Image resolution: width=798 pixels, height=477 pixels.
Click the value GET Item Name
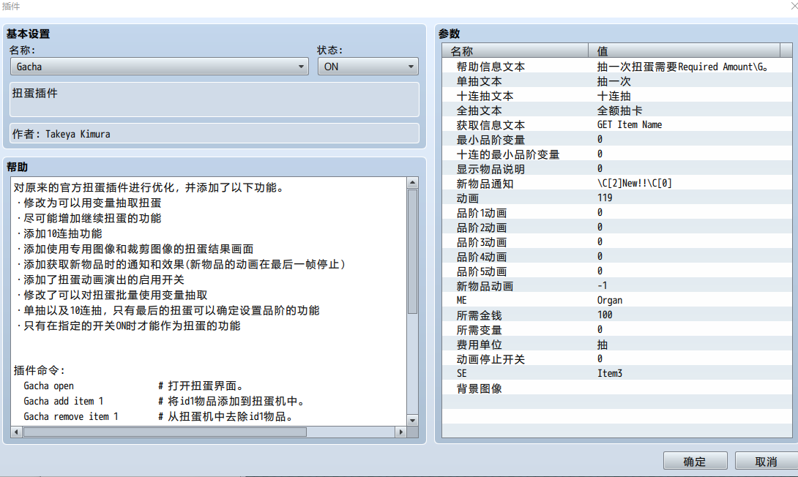pos(630,125)
